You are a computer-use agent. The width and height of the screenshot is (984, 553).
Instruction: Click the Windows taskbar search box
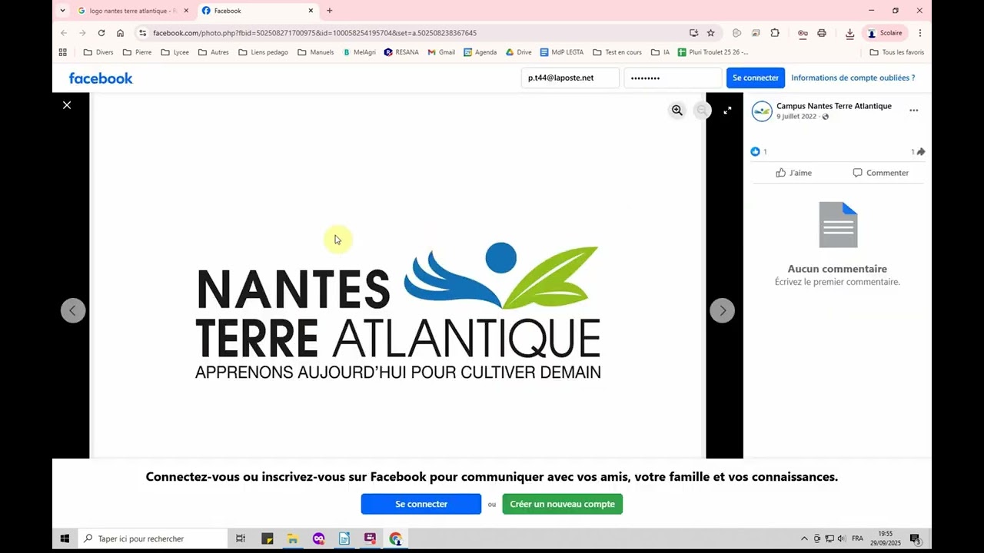click(153, 538)
